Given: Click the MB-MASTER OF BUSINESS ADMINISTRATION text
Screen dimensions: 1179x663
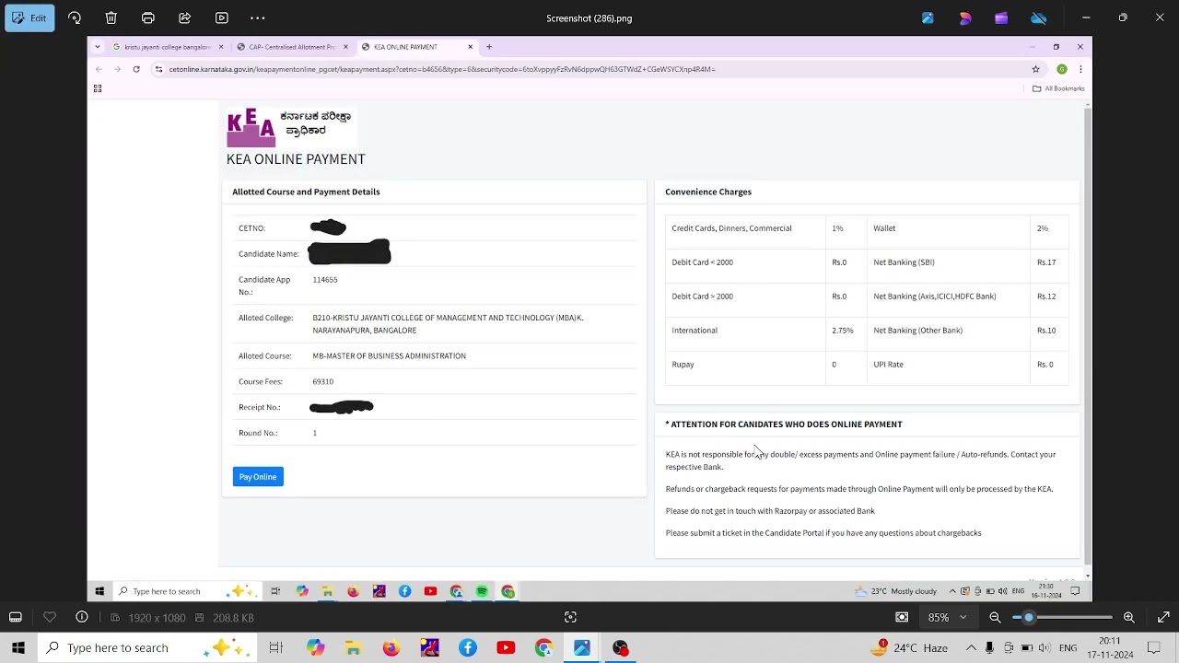Looking at the screenshot, I should click(x=389, y=356).
